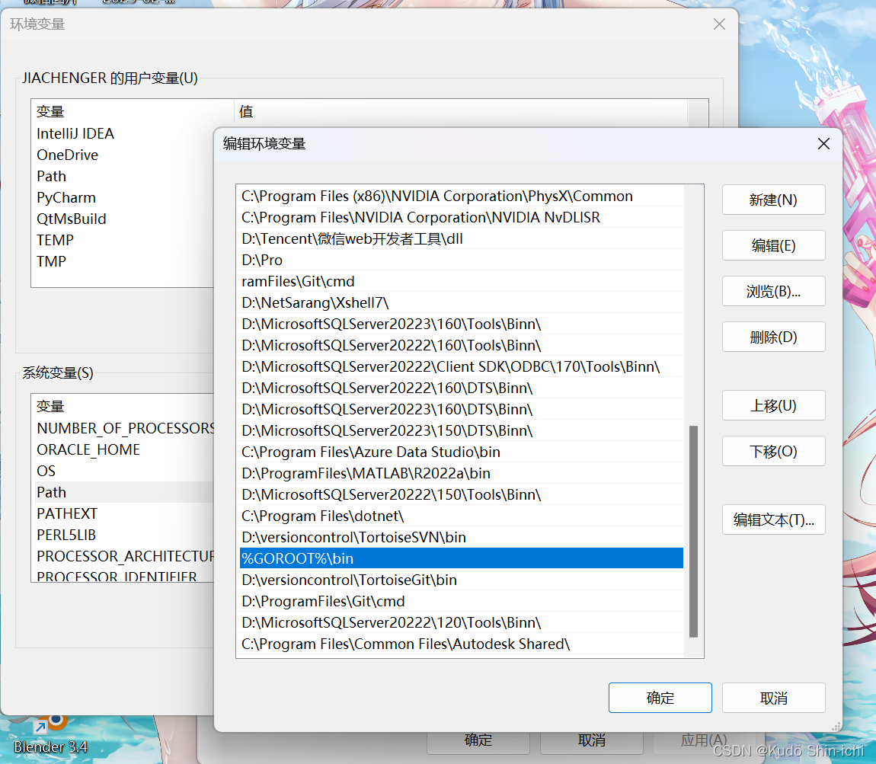Select the D:\Pro entry

[462, 260]
